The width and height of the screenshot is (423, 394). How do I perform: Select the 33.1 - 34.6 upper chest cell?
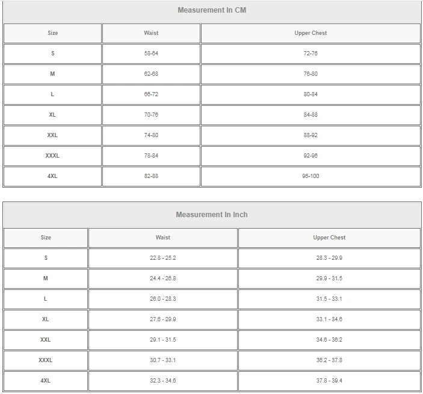329,319
